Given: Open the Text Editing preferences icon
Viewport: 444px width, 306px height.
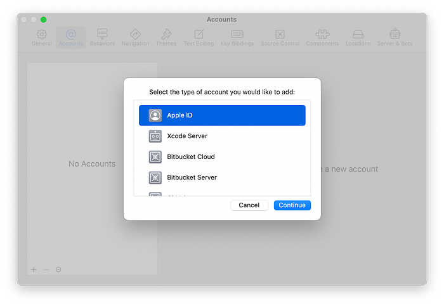Looking at the screenshot, I should tap(199, 34).
